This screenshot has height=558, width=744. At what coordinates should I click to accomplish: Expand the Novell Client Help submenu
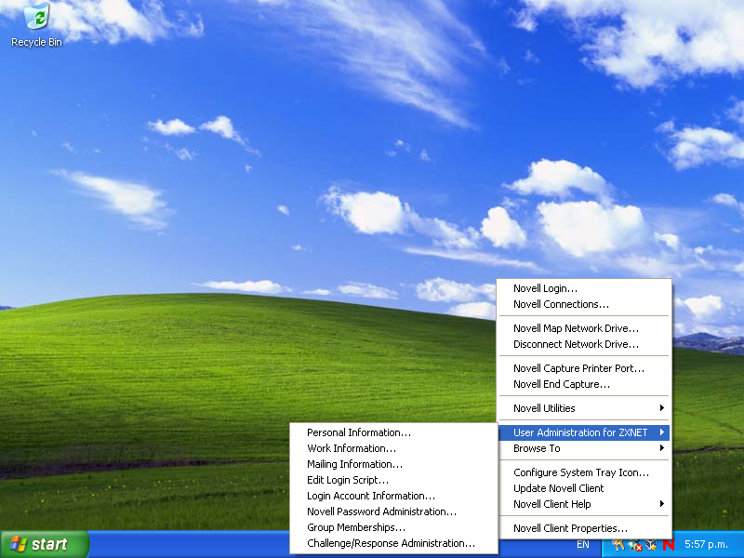(584, 504)
